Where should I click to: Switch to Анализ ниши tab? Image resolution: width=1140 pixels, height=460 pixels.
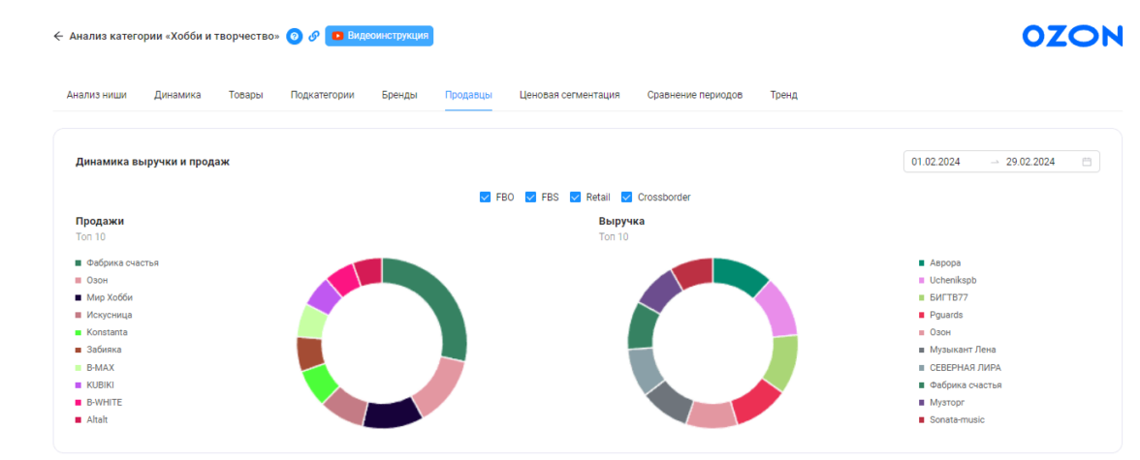[97, 95]
